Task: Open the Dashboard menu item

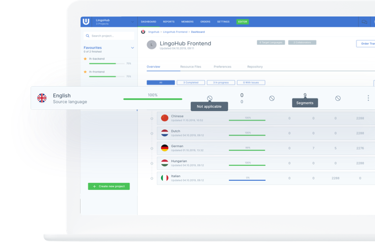Action: click(148, 22)
